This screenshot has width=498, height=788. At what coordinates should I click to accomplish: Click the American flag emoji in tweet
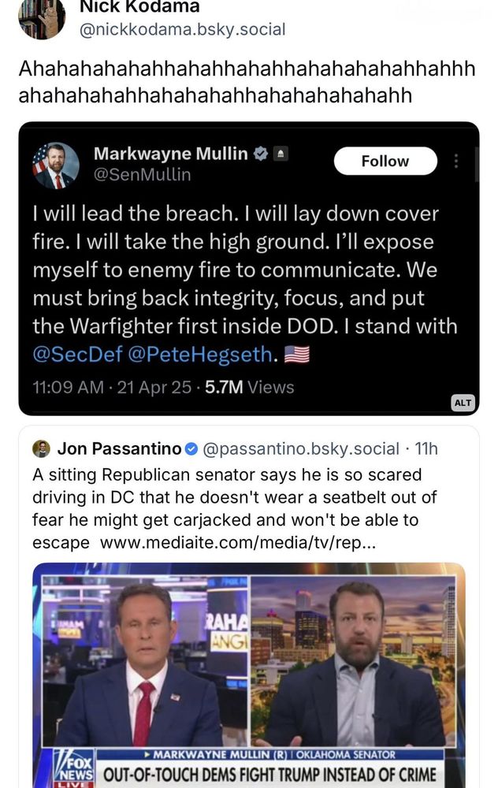click(297, 355)
